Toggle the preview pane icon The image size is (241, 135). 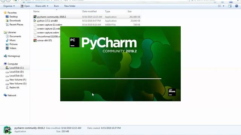pos(230,6)
